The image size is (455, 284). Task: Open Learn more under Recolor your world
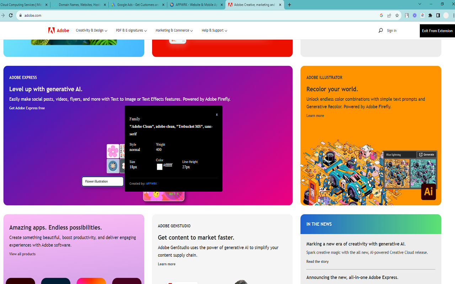coord(315,115)
